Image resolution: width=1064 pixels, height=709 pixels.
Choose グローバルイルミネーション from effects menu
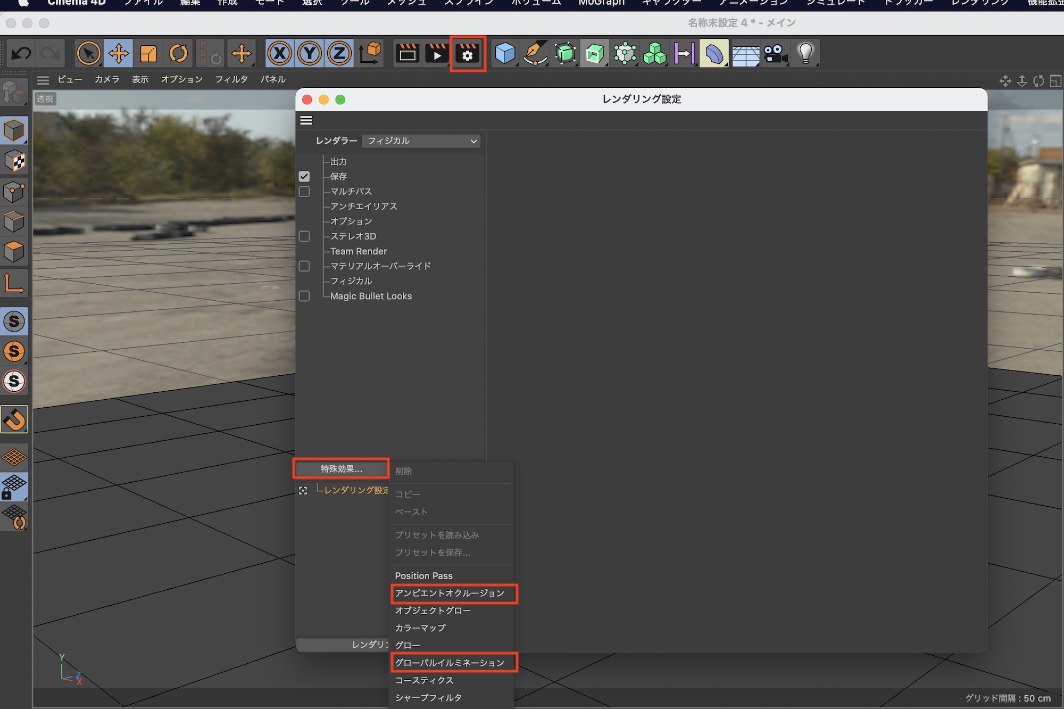pyautogui.click(x=450, y=663)
